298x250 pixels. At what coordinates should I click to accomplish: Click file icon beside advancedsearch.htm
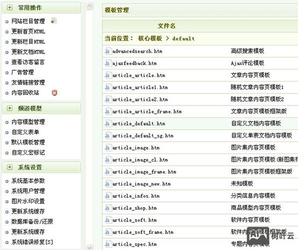click(108, 51)
